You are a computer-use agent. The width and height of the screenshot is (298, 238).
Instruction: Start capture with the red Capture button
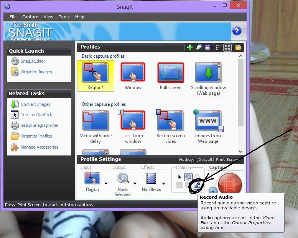point(230,184)
